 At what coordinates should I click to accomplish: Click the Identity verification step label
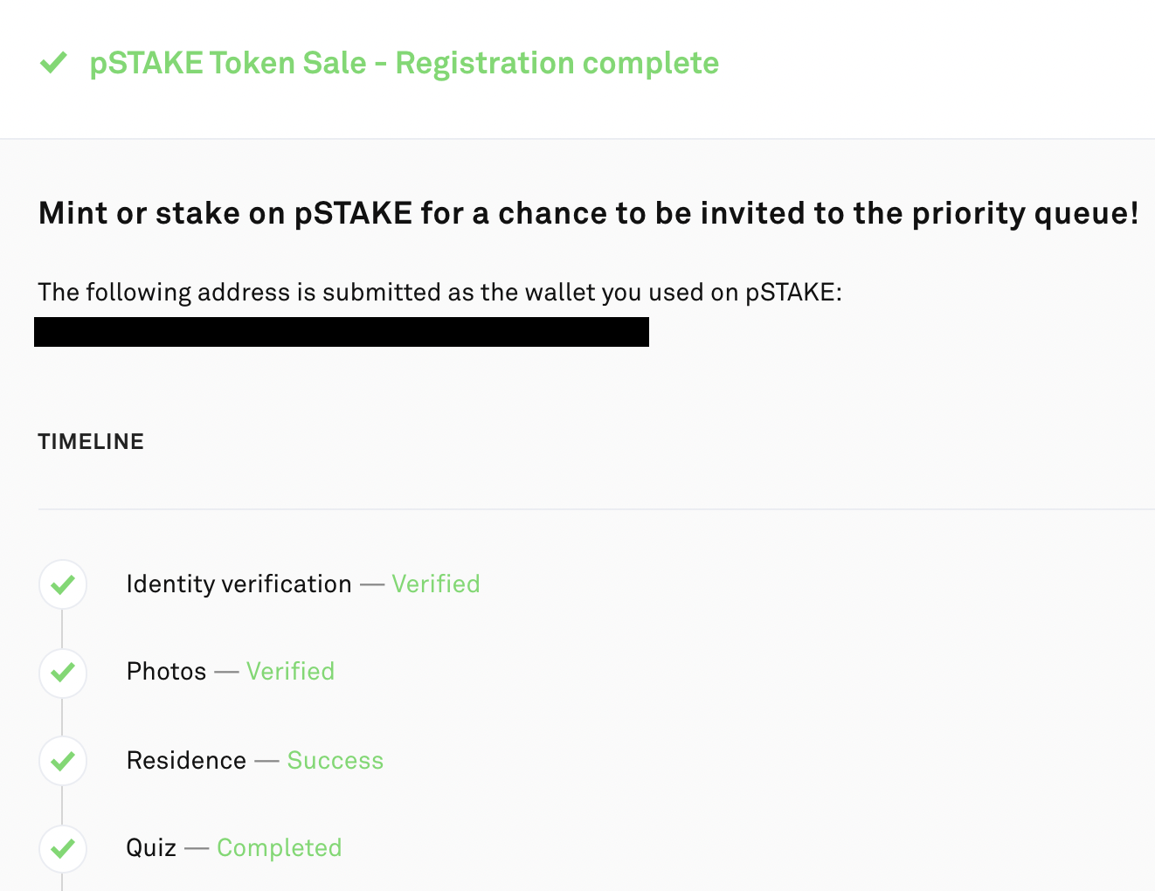click(x=239, y=584)
